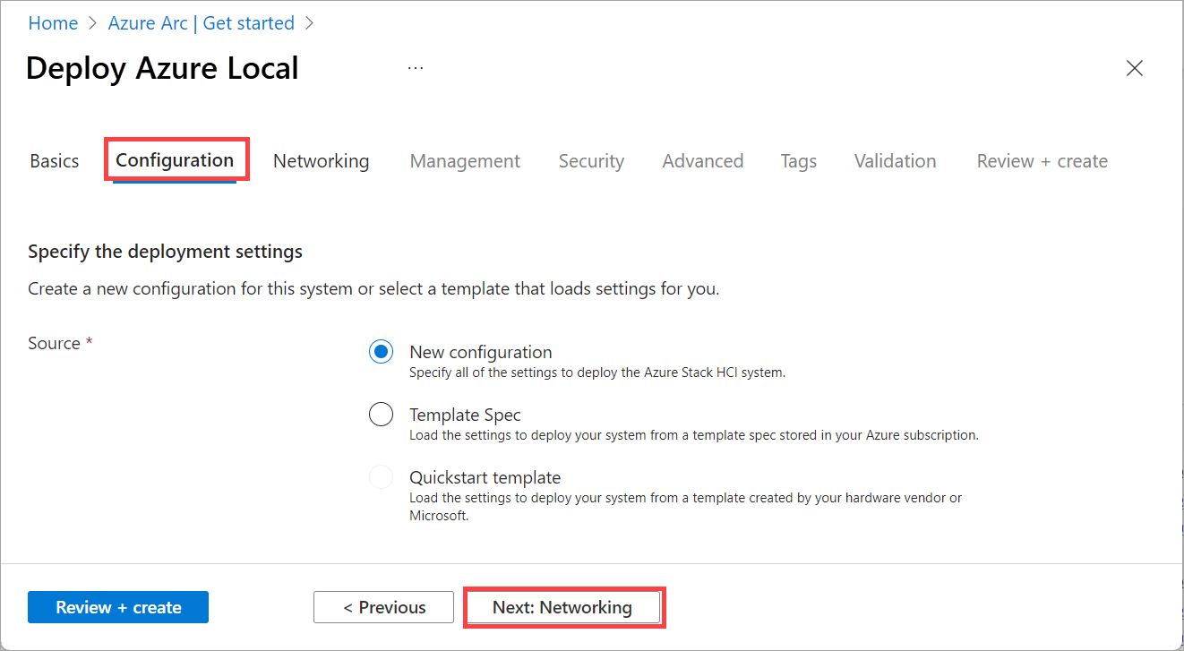Click the Template Spec description text
Viewport: 1184px width, 651px height.
click(x=694, y=435)
